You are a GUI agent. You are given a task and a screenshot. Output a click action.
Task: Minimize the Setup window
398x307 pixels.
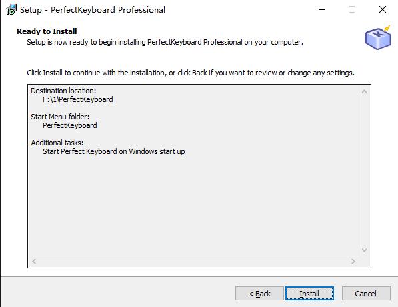point(322,9)
